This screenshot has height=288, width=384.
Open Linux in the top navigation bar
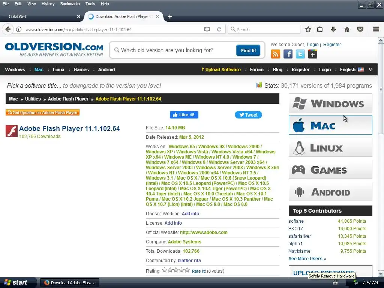pyautogui.click(x=58, y=69)
